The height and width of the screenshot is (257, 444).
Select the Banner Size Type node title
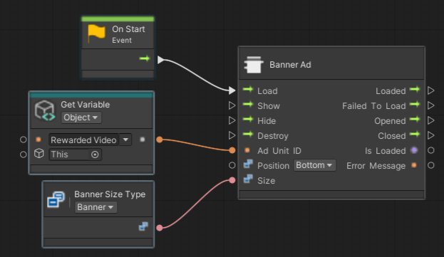[110, 194]
